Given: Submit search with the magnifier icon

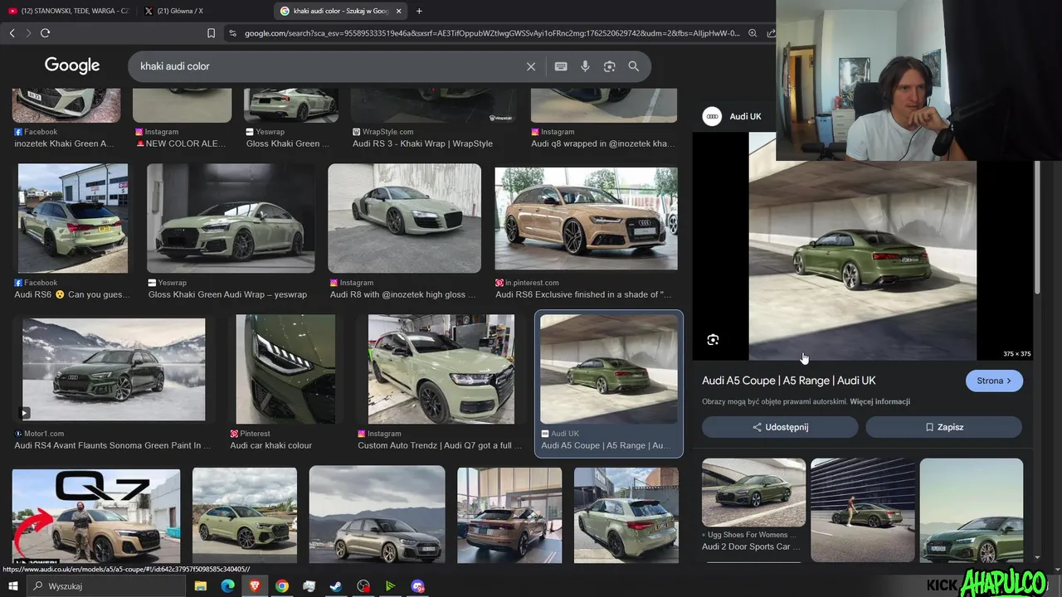Looking at the screenshot, I should (x=634, y=66).
